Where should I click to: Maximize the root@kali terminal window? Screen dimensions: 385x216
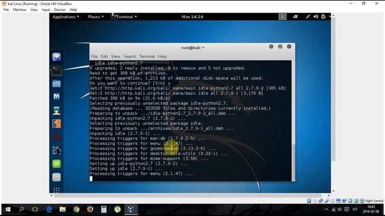pos(280,47)
